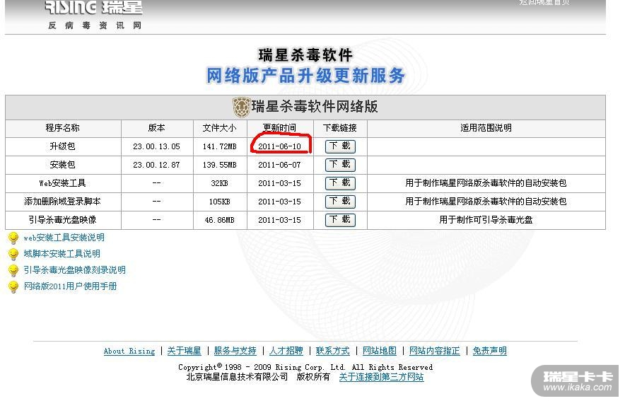Viewport: 625px width, 401px height.
Task: Click version cell 23.00.13.05
Action: [157, 146]
